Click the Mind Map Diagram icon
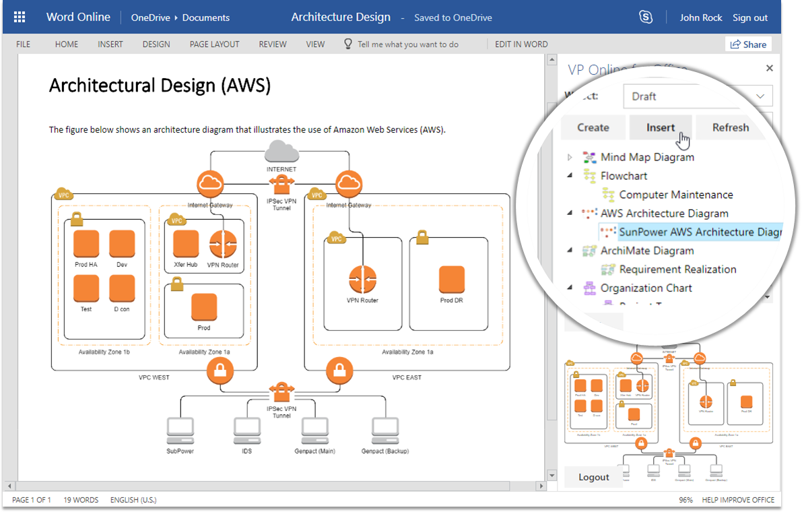The image size is (802, 512). [589, 157]
